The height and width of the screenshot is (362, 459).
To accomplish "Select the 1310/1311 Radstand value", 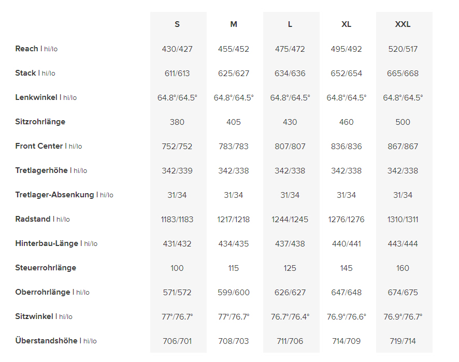I will (x=403, y=220).
